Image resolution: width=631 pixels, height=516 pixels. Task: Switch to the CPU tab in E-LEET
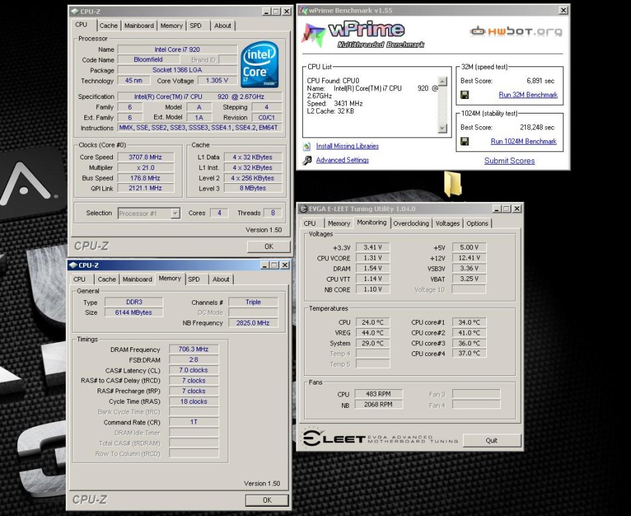coord(310,223)
